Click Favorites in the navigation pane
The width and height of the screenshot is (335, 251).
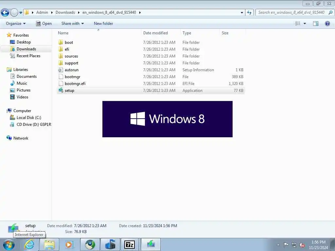[x=21, y=35]
